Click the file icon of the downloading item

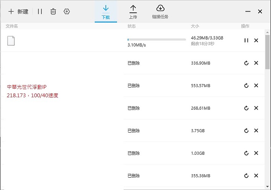coord(11,41)
